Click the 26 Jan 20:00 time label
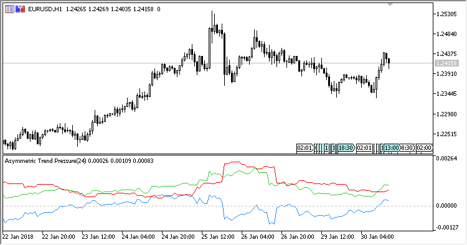 [298, 237]
